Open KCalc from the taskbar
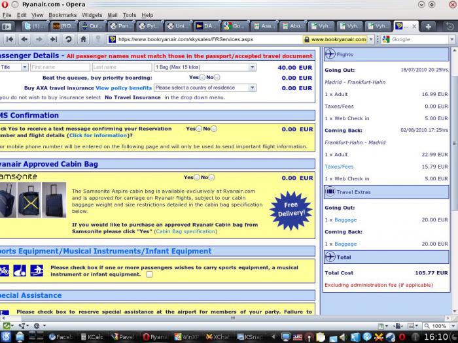 [x=92, y=337]
